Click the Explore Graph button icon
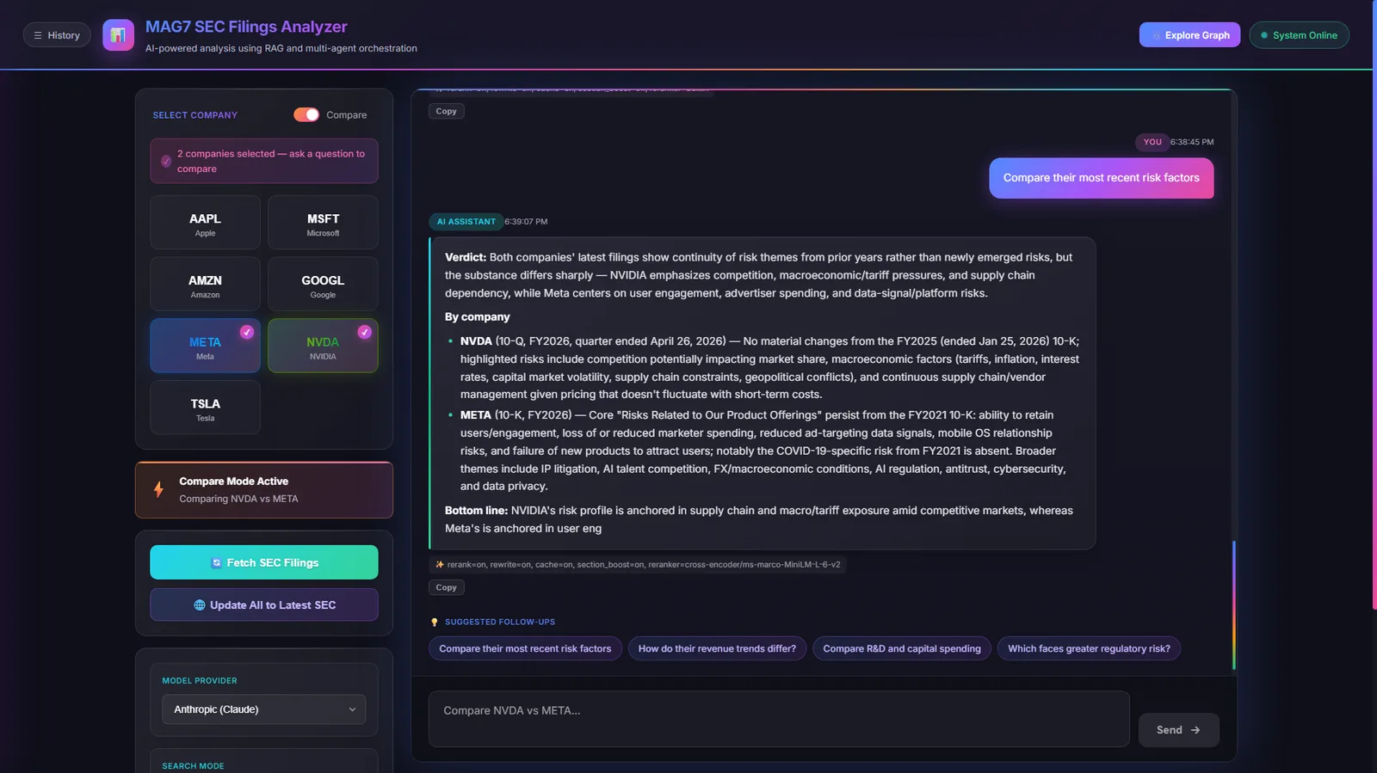This screenshot has height=773, width=1377. (x=1157, y=36)
